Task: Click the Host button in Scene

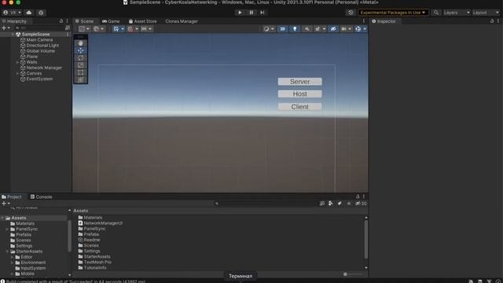Action: 300,94
